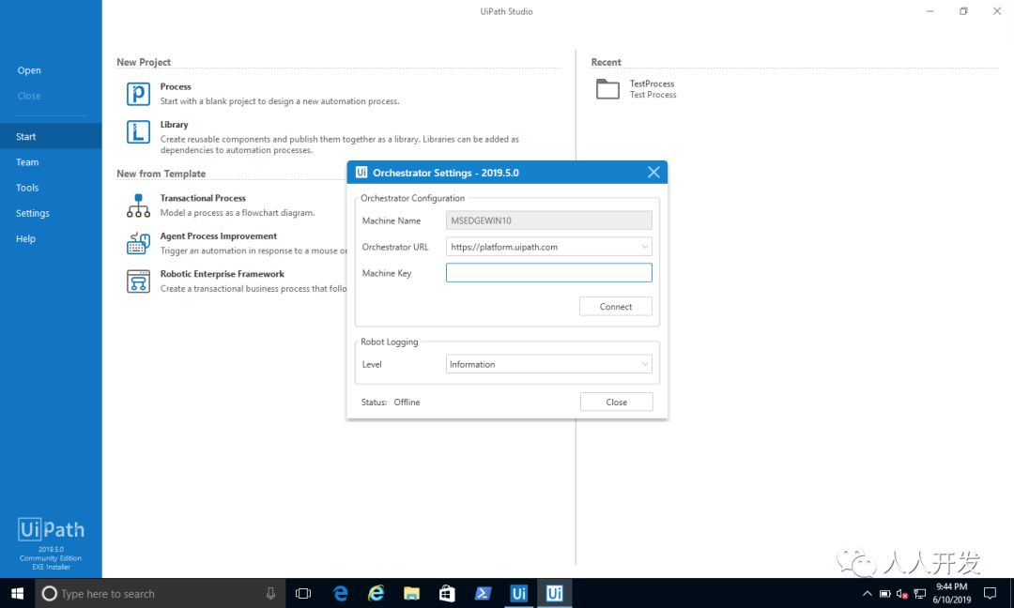Click the Transactional Process flowchart icon

point(138,205)
